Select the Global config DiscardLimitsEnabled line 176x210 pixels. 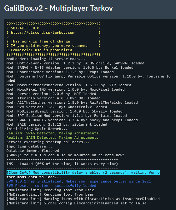click(x=77, y=203)
